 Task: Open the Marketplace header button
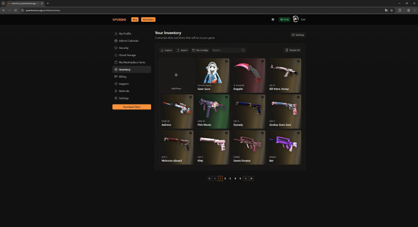[x=148, y=19]
